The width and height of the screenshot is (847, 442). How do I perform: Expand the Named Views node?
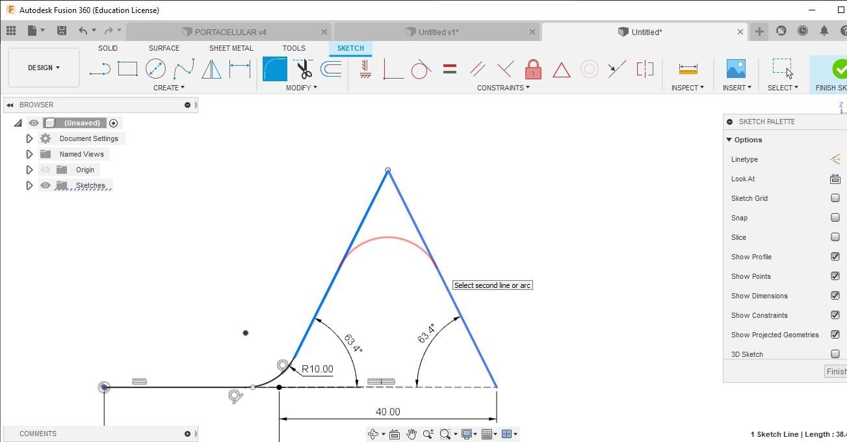coord(29,154)
